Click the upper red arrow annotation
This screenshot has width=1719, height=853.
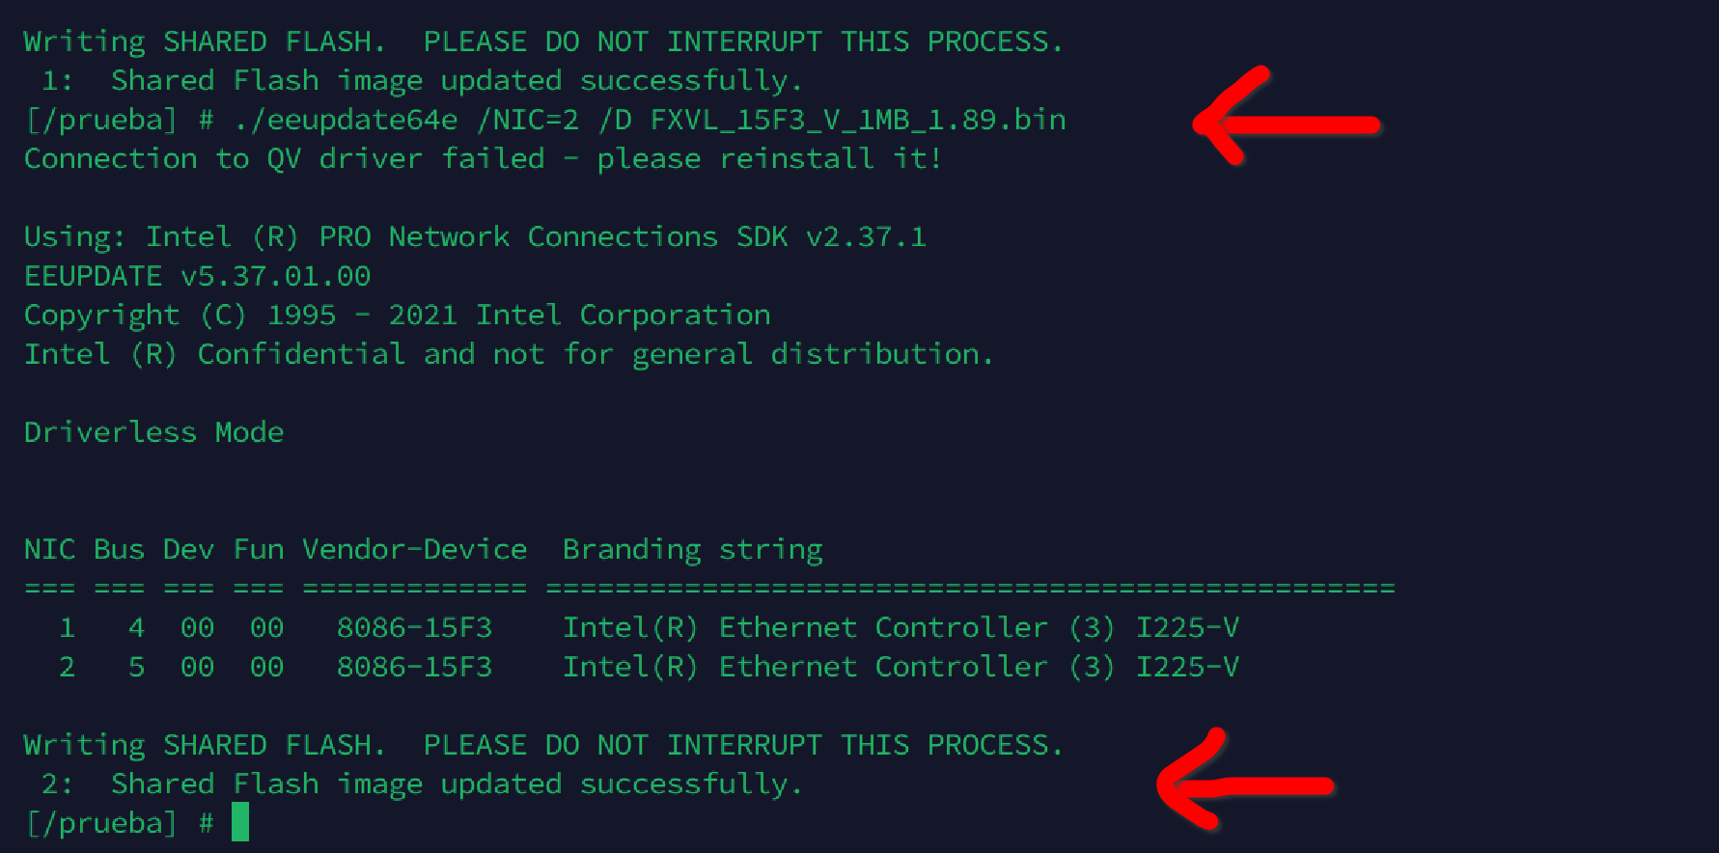pyautogui.click(x=1285, y=120)
